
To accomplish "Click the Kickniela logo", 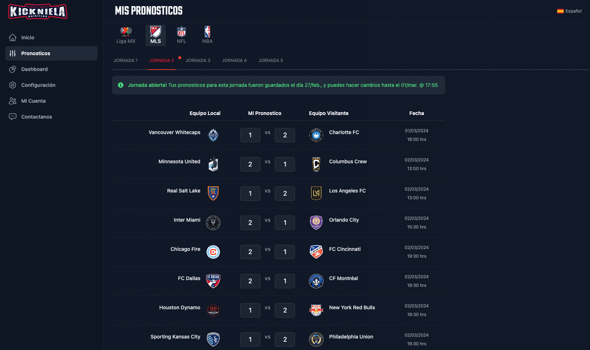I will coord(38,12).
